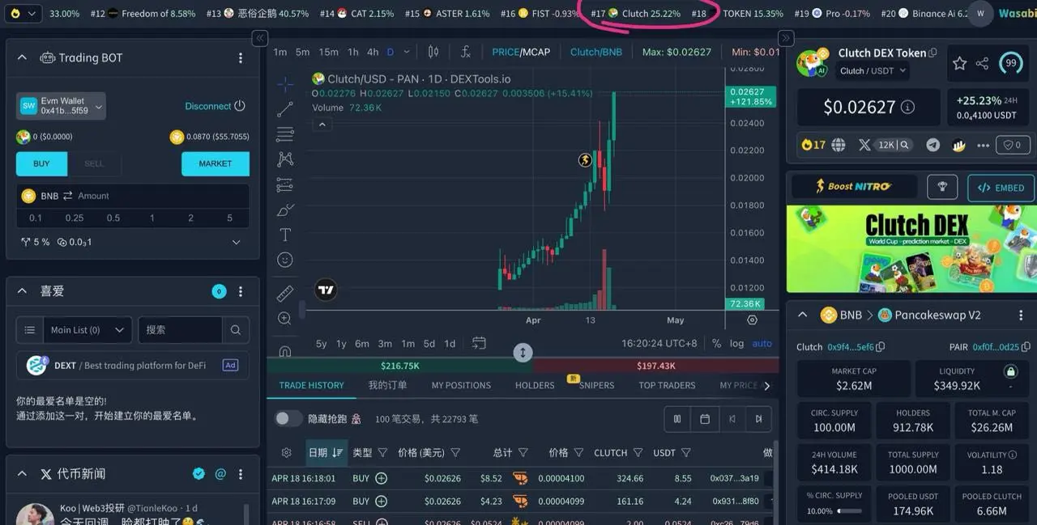Switch to the HOLDERS tab
The width and height of the screenshot is (1037, 525).
click(x=534, y=385)
